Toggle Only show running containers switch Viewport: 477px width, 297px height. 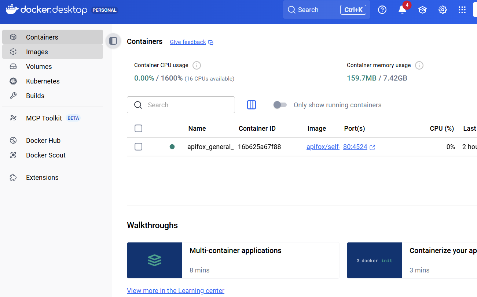tap(280, 105)
